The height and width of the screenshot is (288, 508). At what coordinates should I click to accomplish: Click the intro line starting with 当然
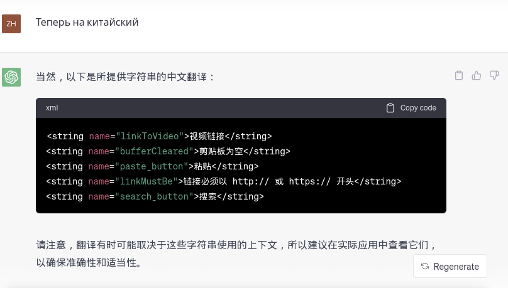(x=126, y=77)
